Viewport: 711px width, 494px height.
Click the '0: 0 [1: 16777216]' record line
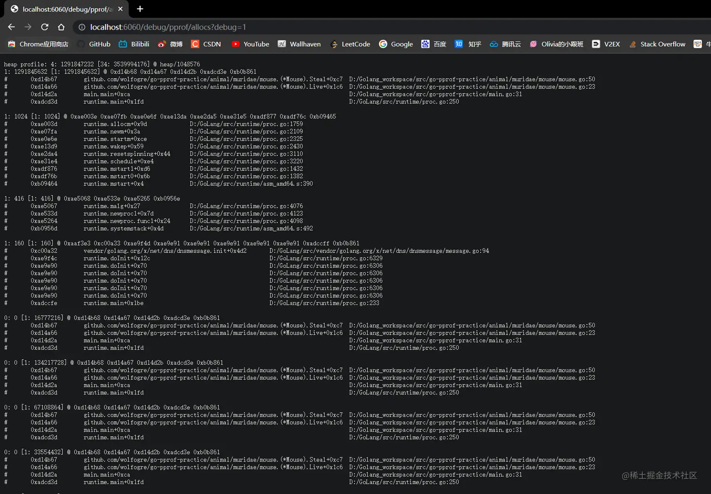click(112, 318)
